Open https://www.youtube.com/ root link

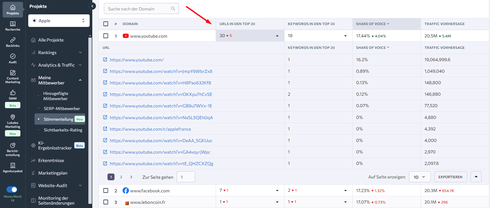(x=137, y=60)
